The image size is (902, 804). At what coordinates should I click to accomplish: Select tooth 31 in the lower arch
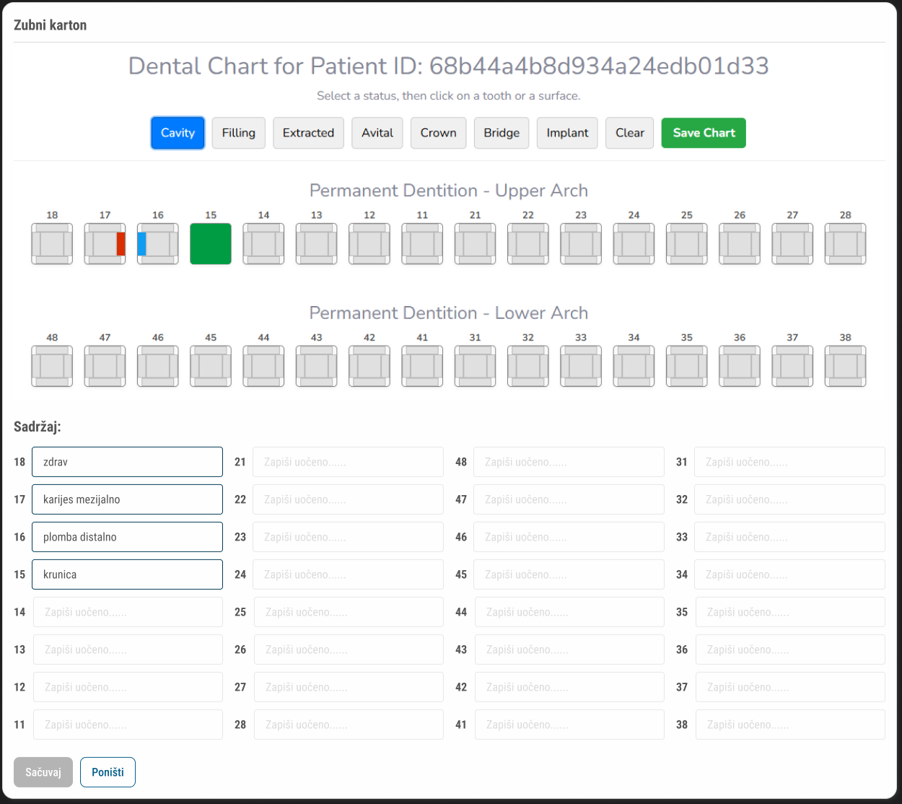coord(475,366)
